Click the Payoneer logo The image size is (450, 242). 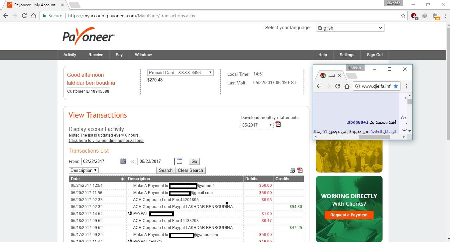(x=88, y=36)
